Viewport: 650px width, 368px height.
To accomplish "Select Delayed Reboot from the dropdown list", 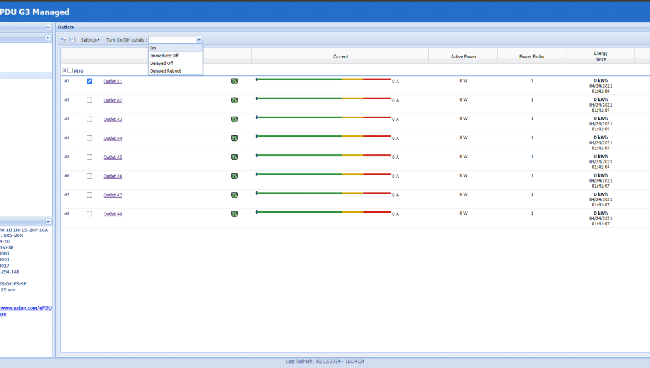I will [176, 71].
